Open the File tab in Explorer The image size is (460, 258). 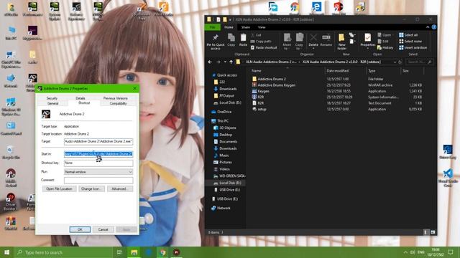point(213,27)
